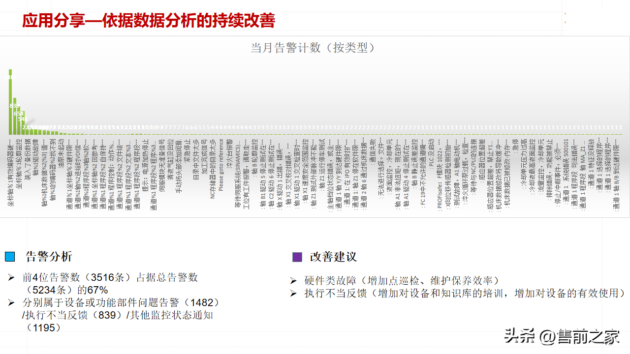Image resolution: width=630 pixels, height=354 pixels.
Task: Click axis label 排除错误,功能被禁止
Action: (x=550, y=169)
